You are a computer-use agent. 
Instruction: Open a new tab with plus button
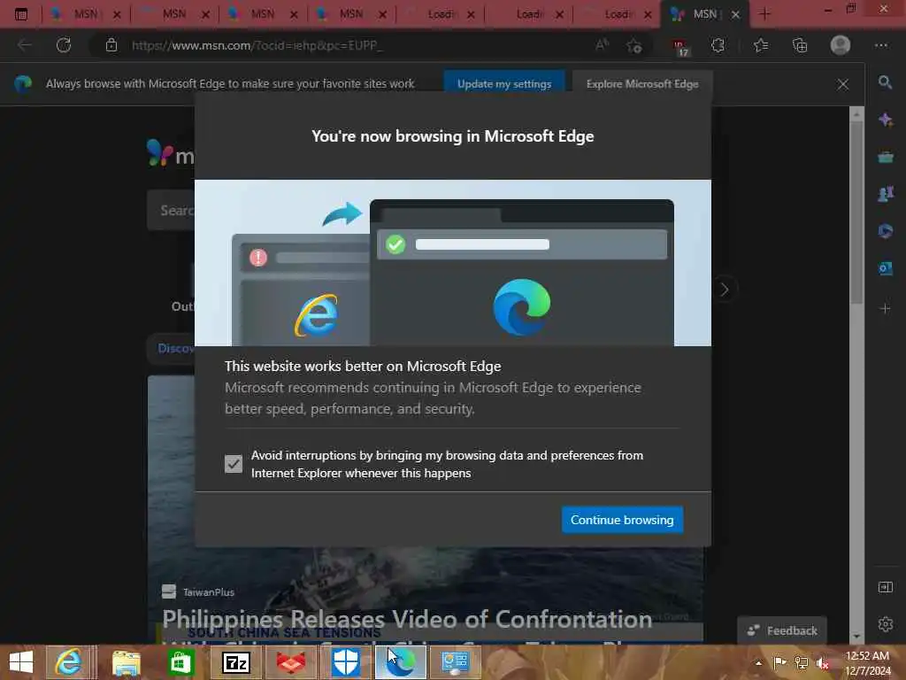[x=764, y=14]
